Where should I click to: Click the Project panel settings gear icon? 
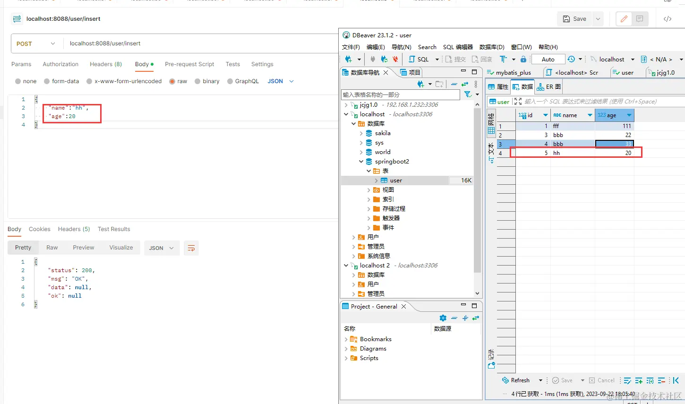tap(443, 318)
